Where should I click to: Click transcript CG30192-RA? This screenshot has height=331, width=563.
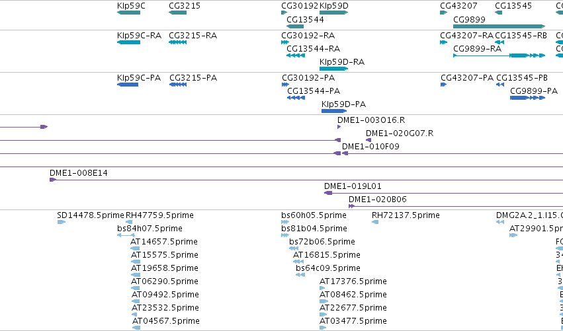coord(285,42)
